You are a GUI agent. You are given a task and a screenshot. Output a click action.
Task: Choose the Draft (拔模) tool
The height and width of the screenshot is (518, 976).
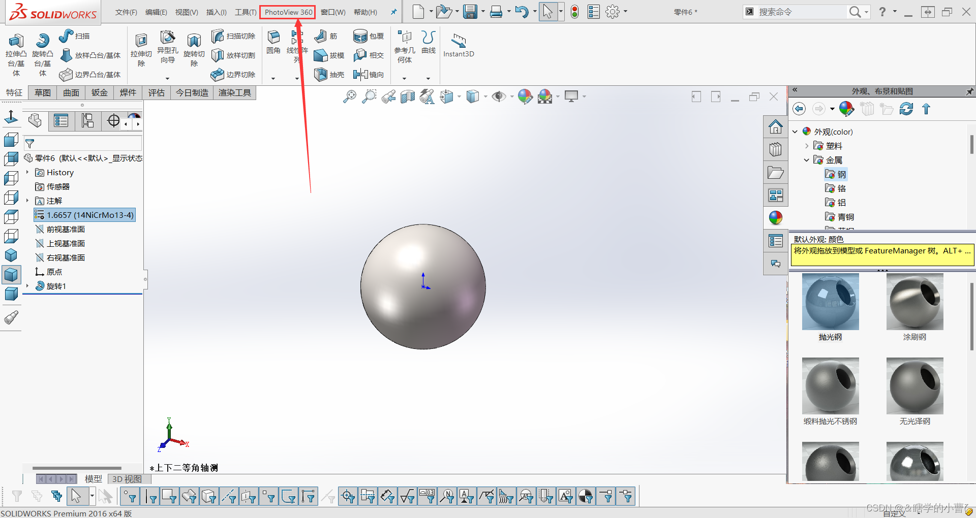pos(329,55)
